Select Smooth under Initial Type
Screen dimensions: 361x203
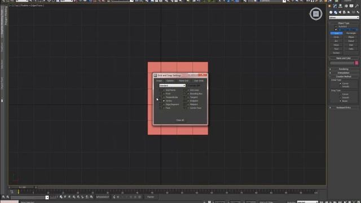click(340, 86)
